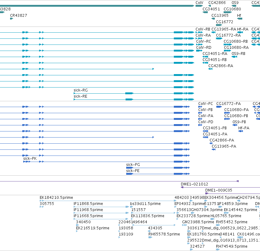Select the Hf-PA protein label
The image size is (260, 251).
coord(244,128)
